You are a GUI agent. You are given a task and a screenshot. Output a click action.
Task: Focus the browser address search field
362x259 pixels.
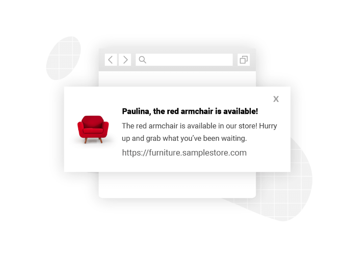[184, 60]
